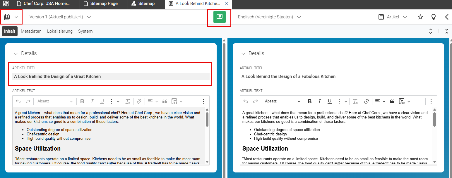The height and width of the screenshot is (178, 452).
Task: Switch to the Metadaten tab
Action: (x=31, y=31)
